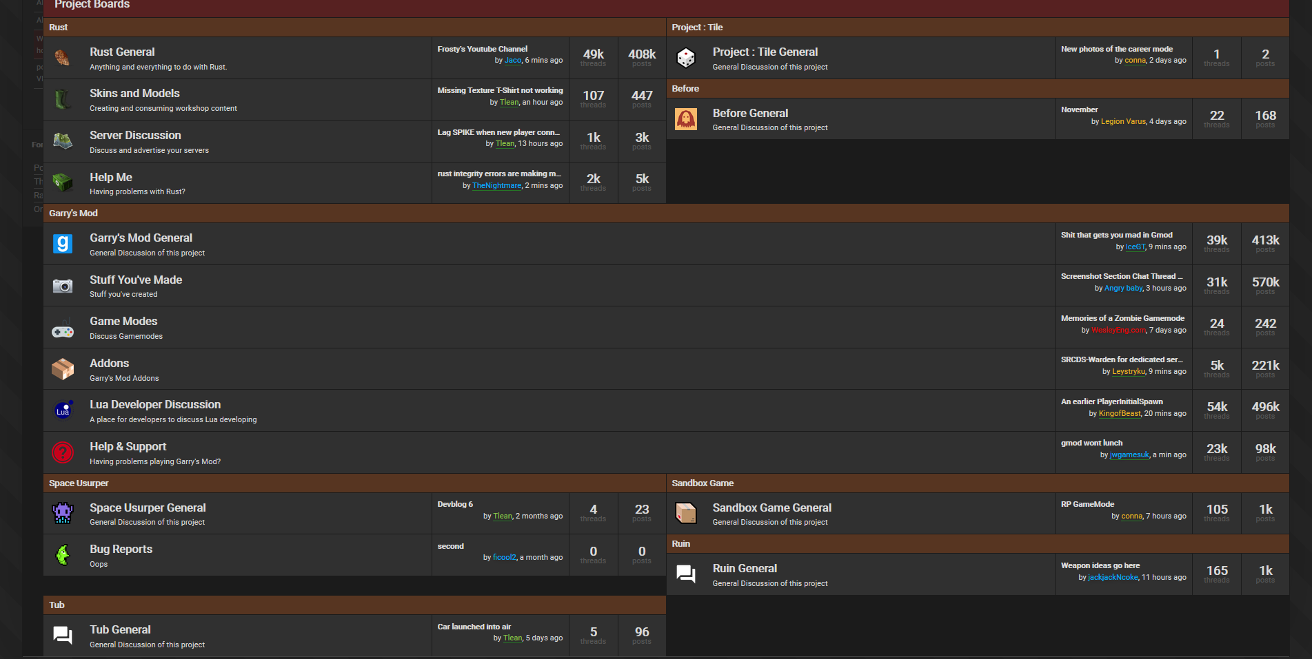Open 'Screenshot Section Chat Thread' post
Viewport: 1312px width, 659px height.
1122,276
